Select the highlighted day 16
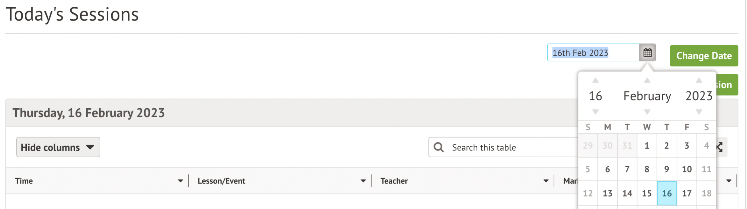This screenshot has height=209, width=747. [x=667, y=193]
